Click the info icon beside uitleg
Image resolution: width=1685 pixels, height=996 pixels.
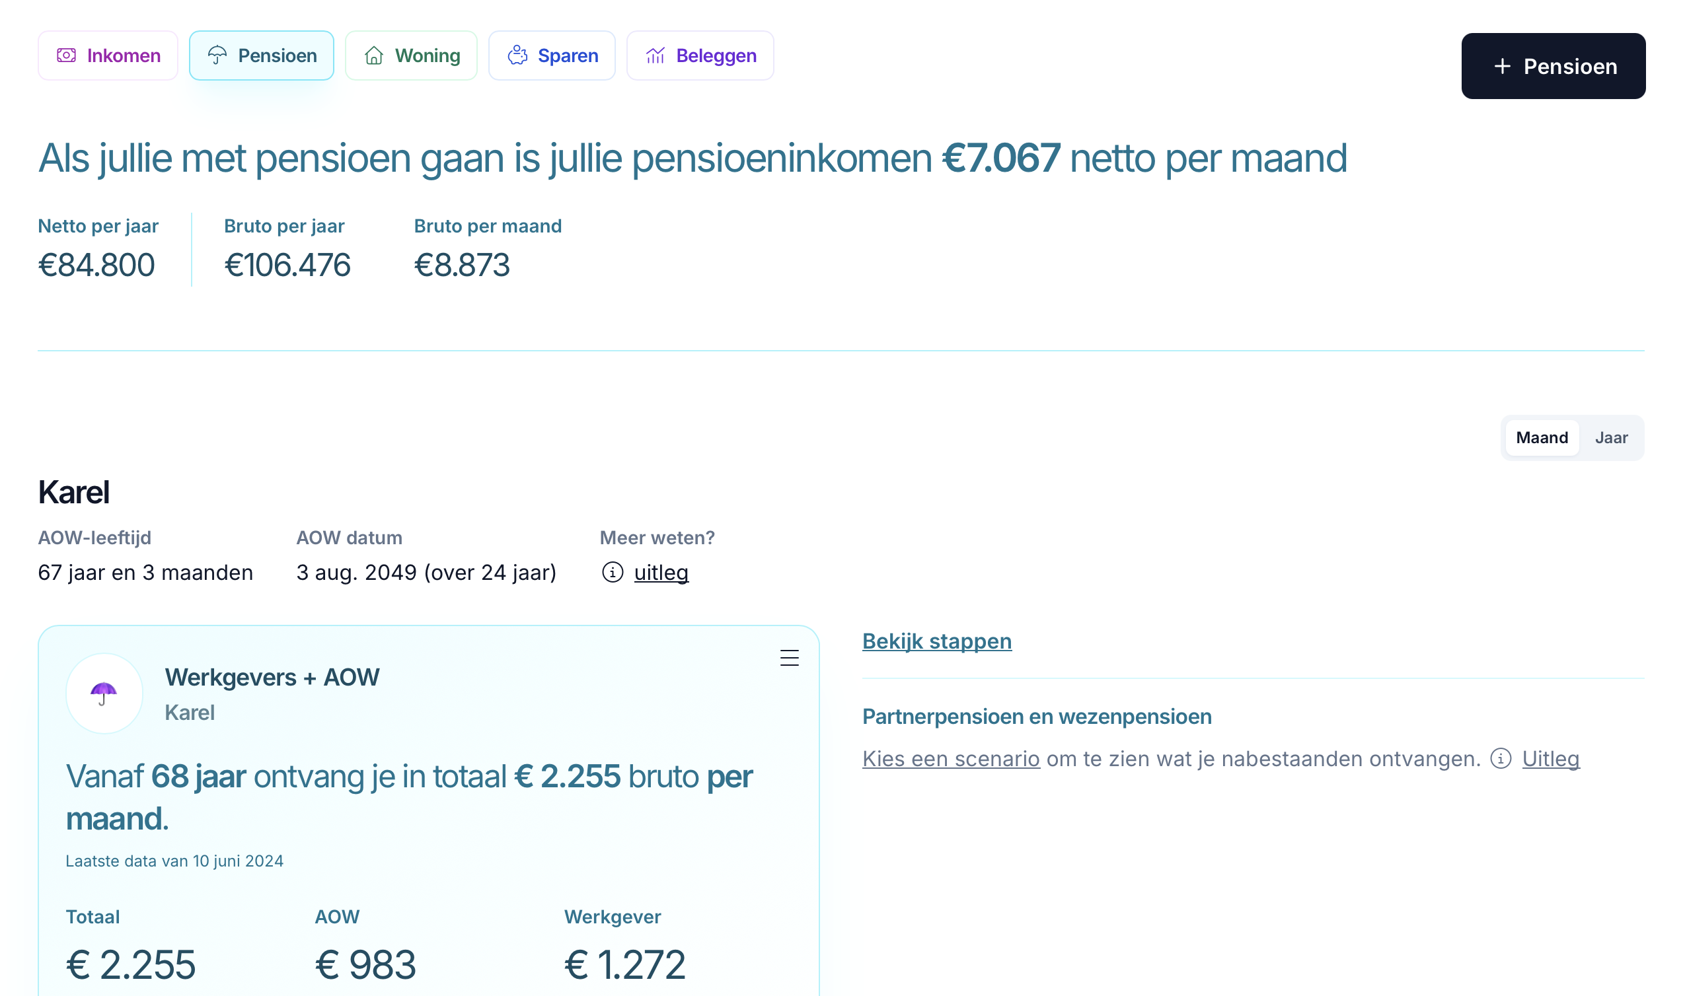pyautogui.click(x=613, y=573)
